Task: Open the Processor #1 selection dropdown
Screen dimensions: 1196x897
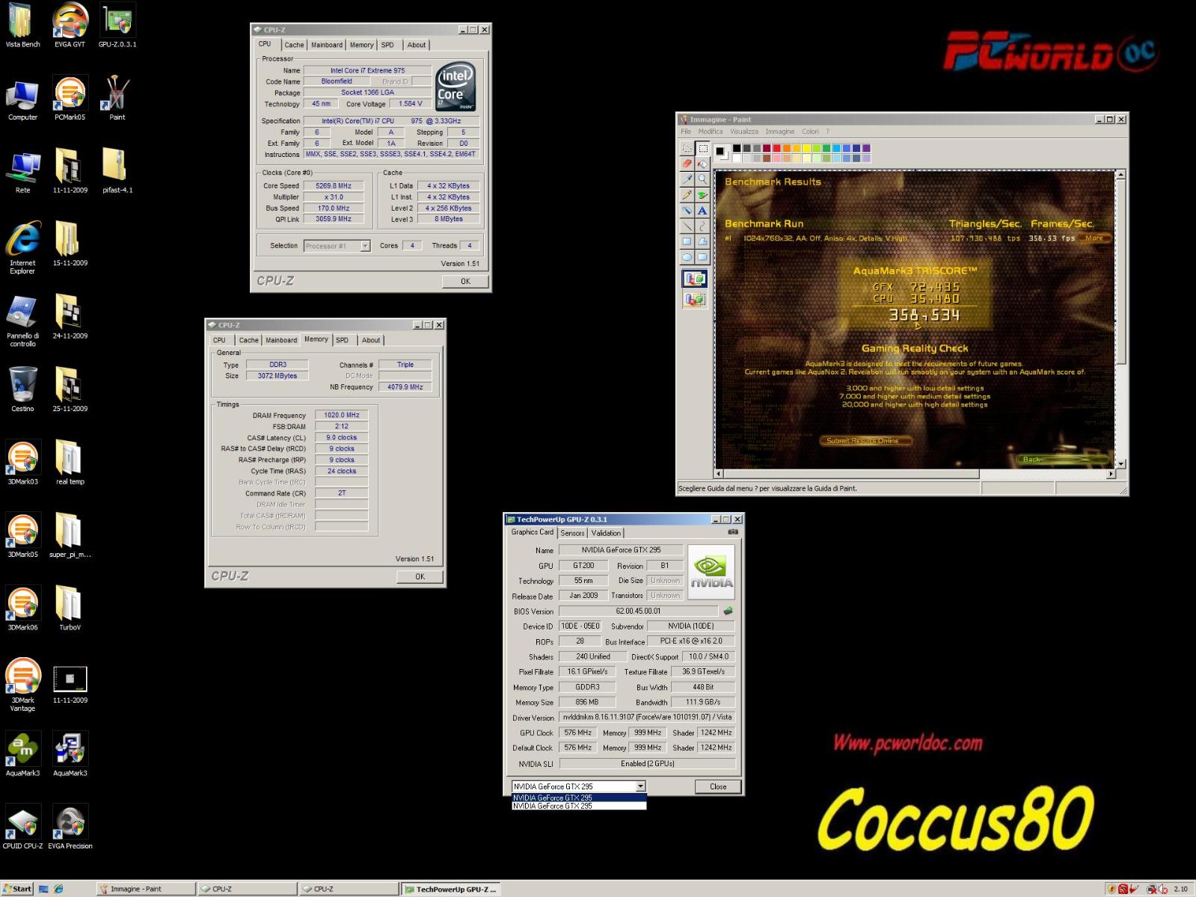Action: 366,246
